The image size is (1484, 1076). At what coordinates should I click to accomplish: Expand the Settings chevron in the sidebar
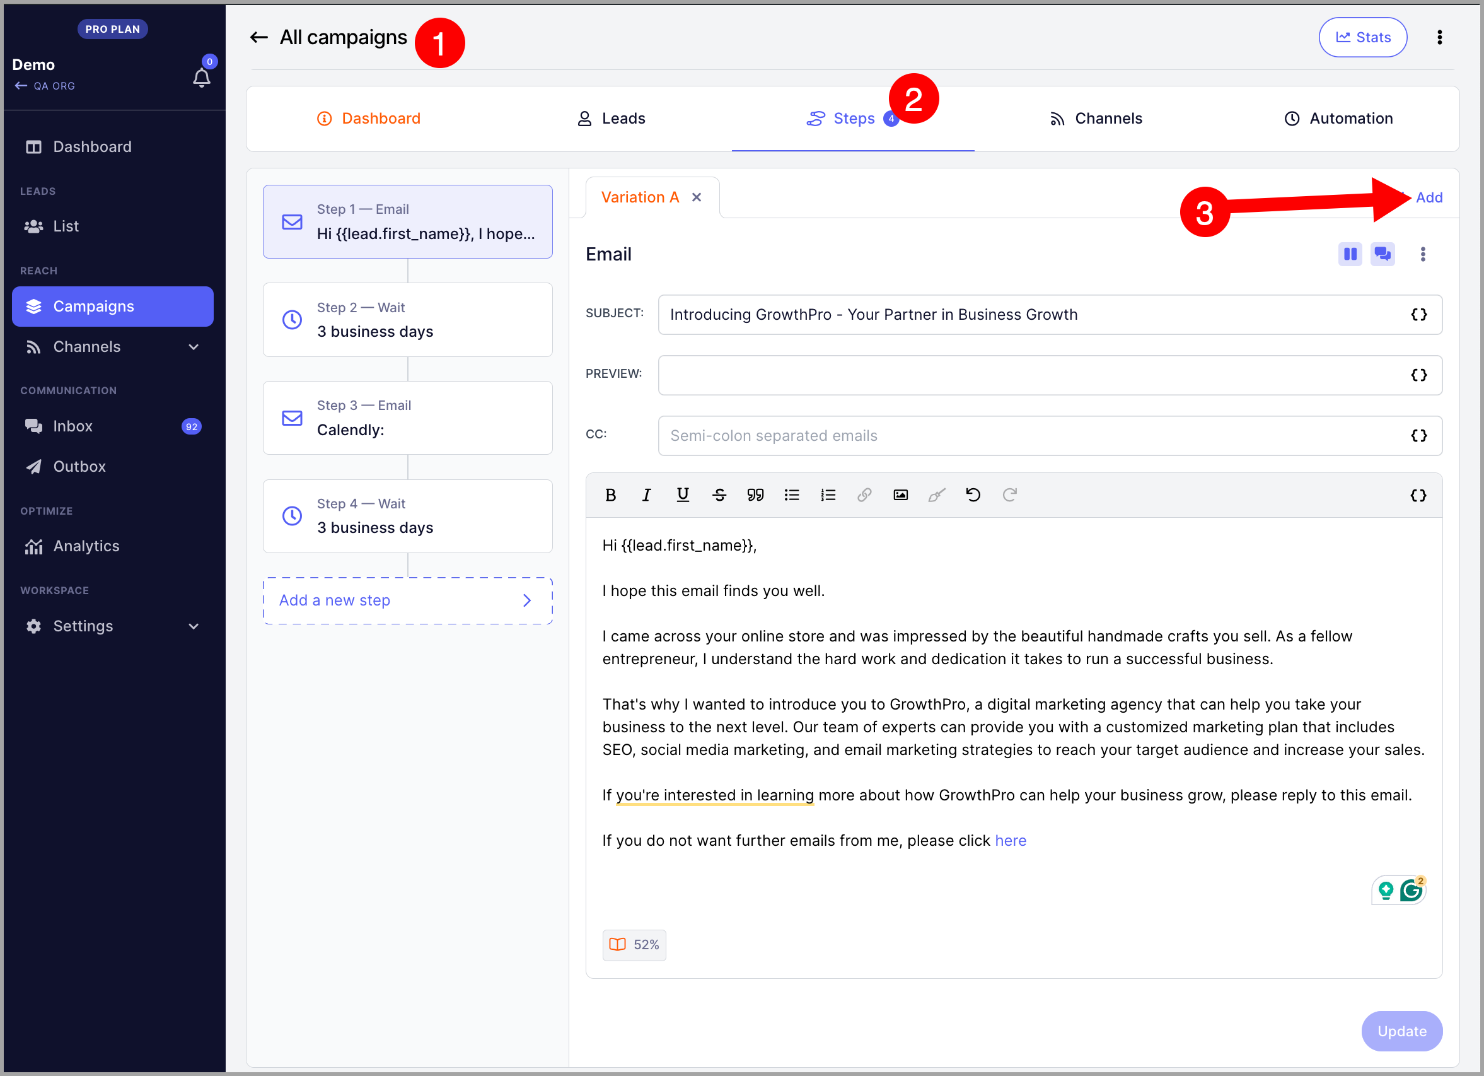click(194, 626)
